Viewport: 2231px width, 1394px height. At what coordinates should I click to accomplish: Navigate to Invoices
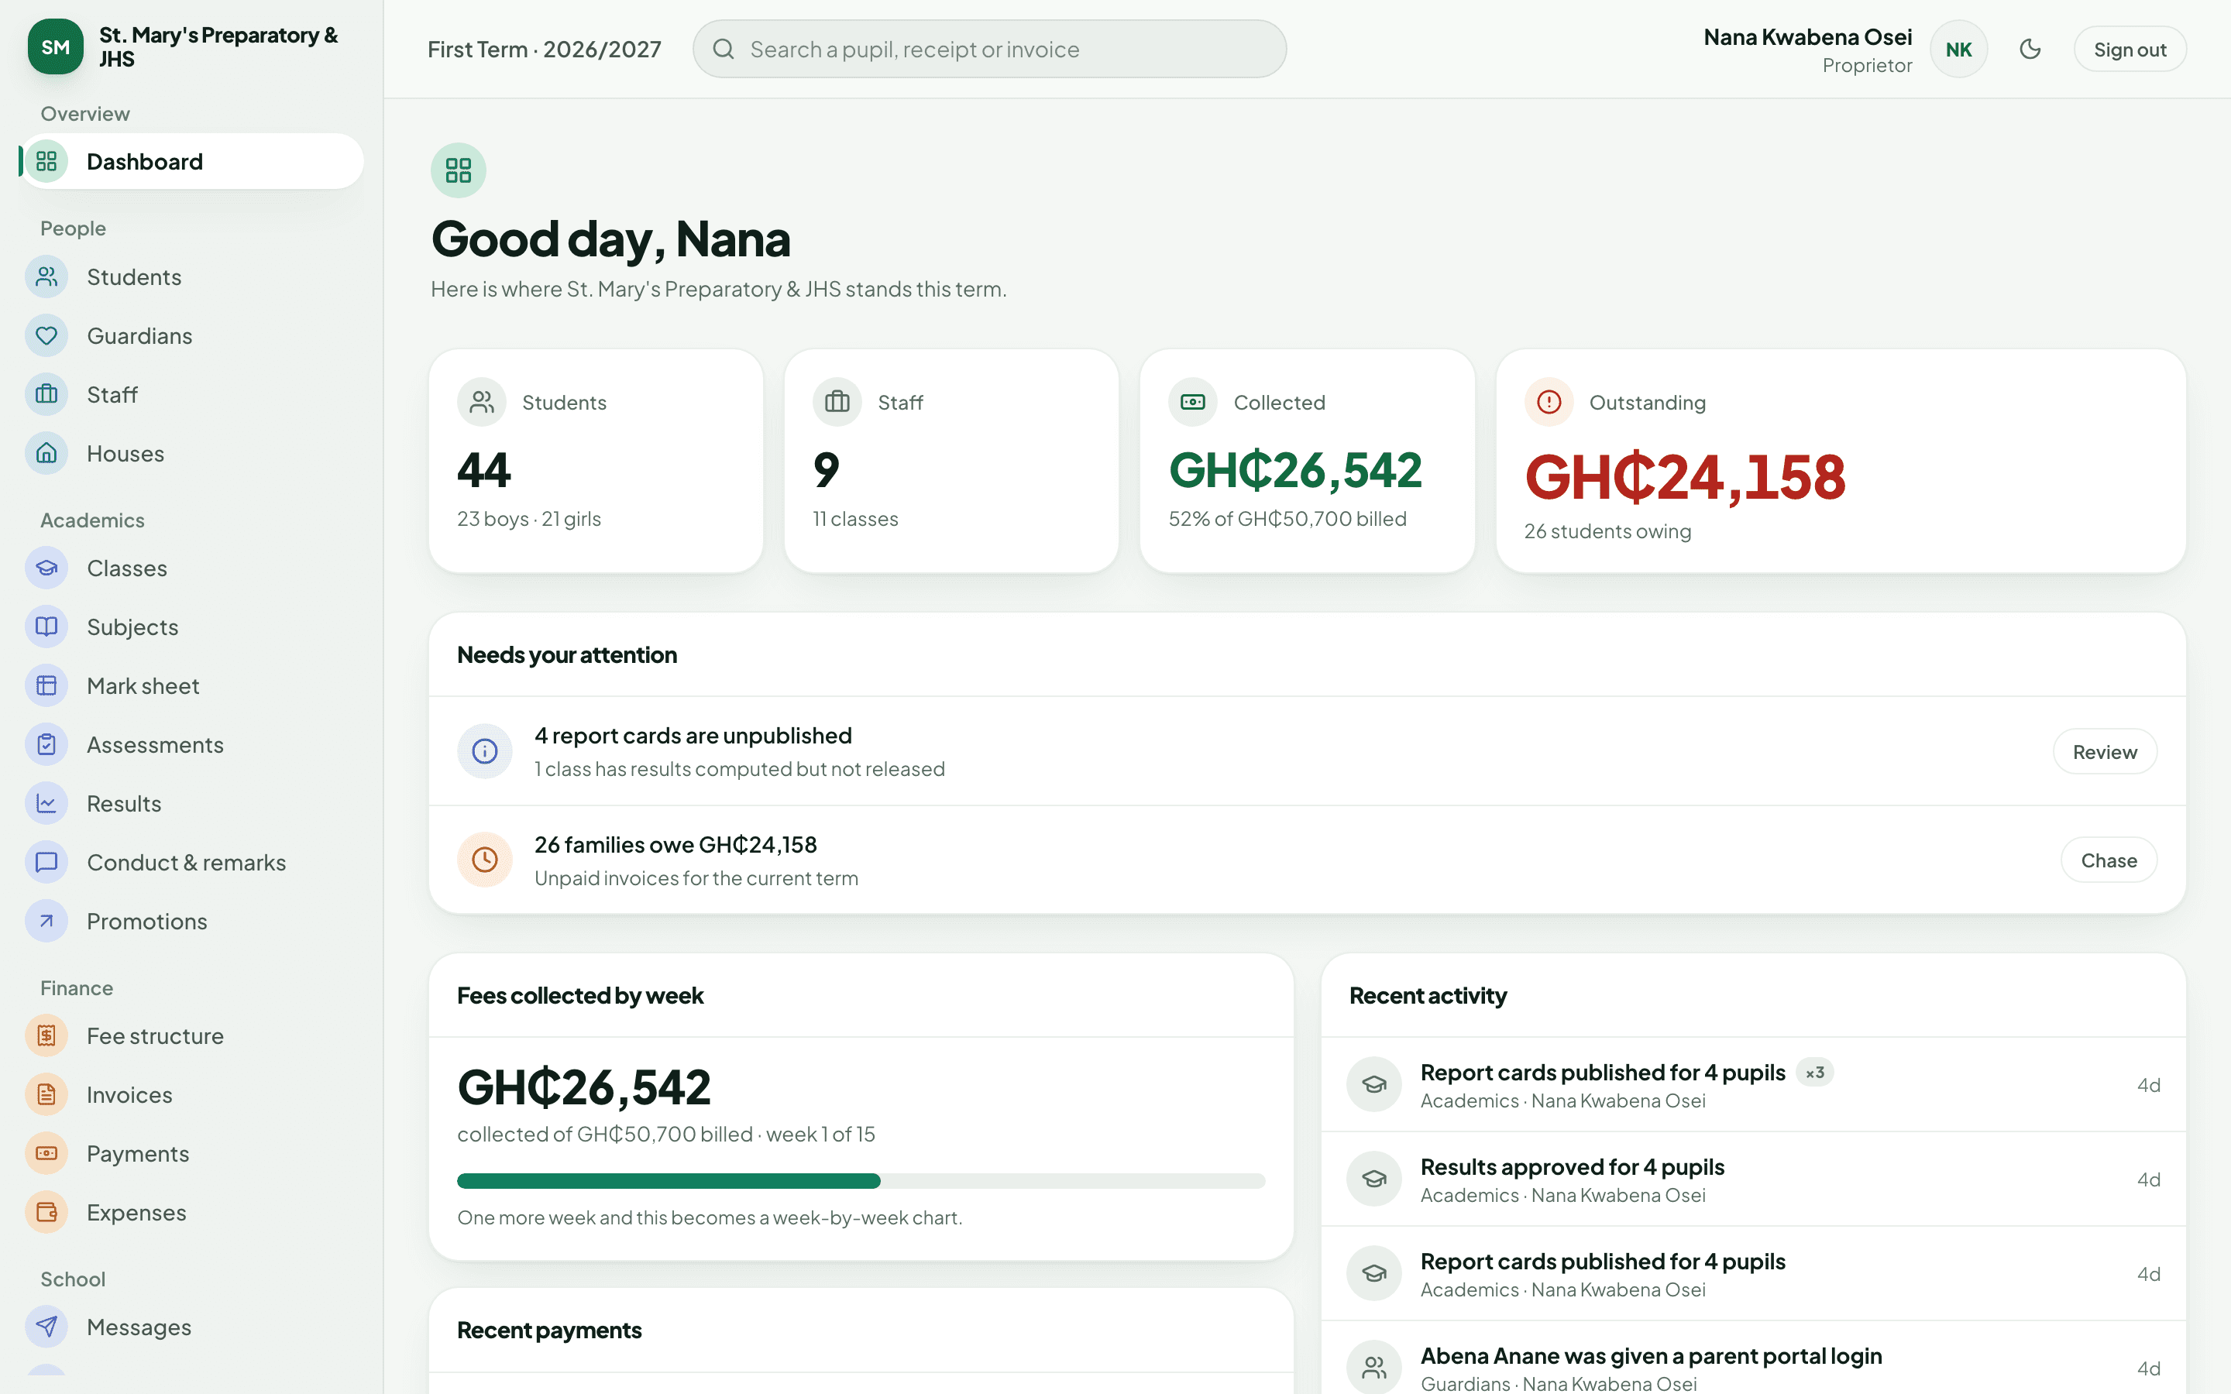tap(192, 1095)
